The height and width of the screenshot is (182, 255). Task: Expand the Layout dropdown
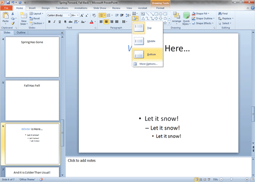point(36,14)
